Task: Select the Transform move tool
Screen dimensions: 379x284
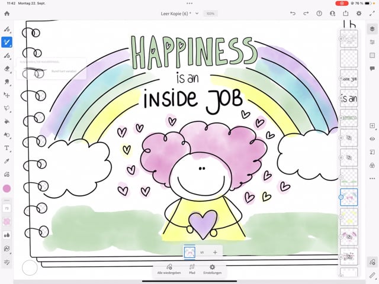Action: [7, 95]
